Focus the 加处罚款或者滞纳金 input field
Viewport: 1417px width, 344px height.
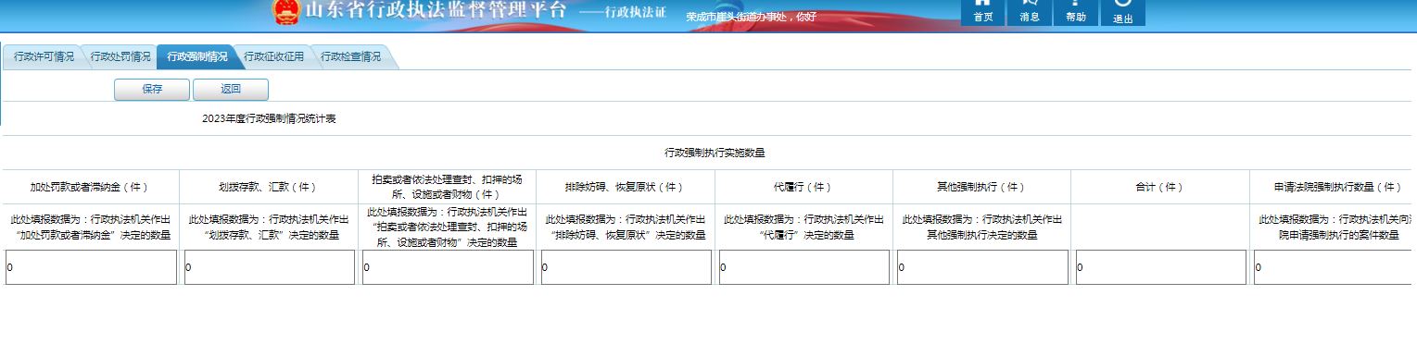coord(91,267)
